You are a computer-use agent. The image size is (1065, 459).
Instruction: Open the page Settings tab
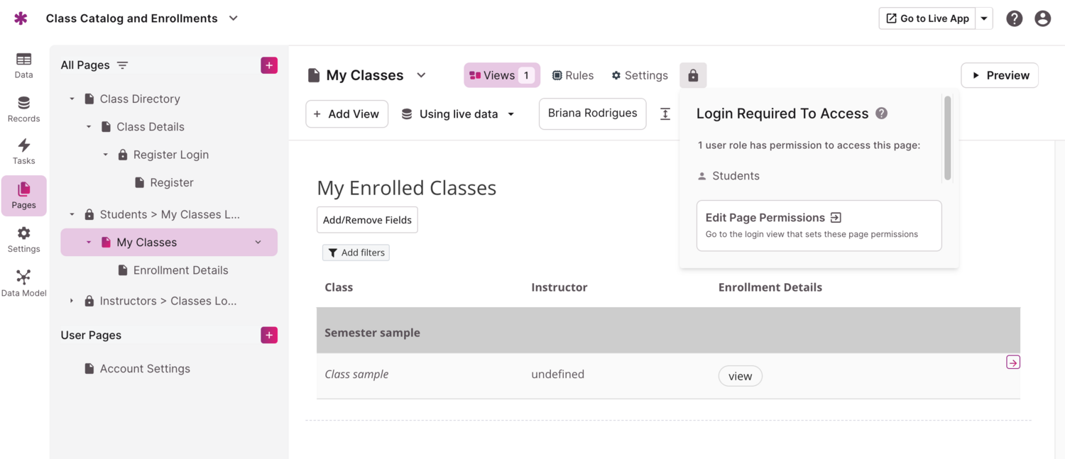(x=639, y=75)
